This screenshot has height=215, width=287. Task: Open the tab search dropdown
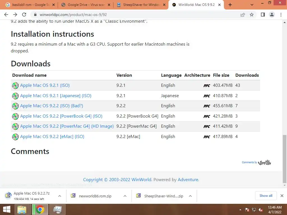click(x=252, y=5)
